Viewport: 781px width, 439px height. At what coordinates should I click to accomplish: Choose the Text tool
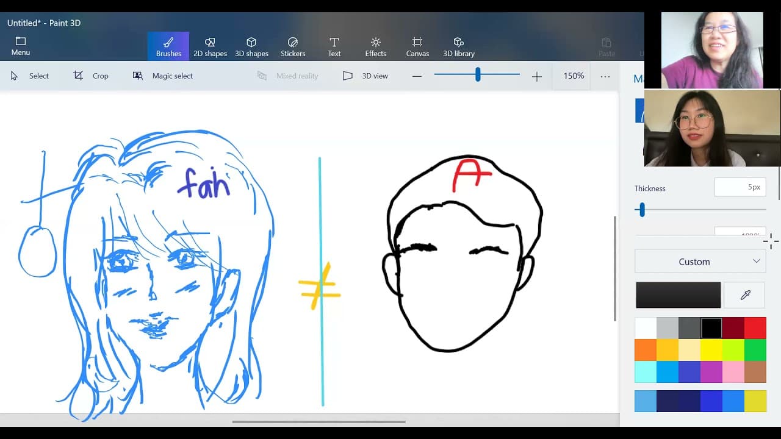tap(334, 46)
